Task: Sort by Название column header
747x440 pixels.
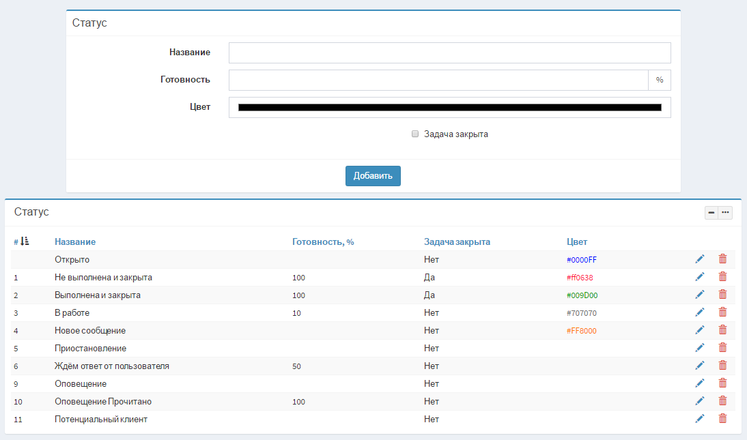Action: coord(75,242)
